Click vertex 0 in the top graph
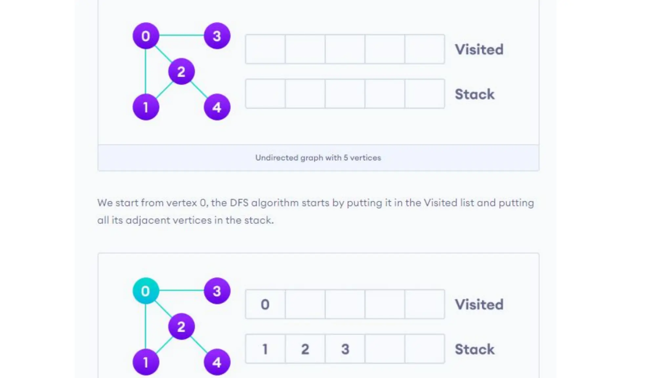This screenshot has width=672, height=378. click(146, 36)
